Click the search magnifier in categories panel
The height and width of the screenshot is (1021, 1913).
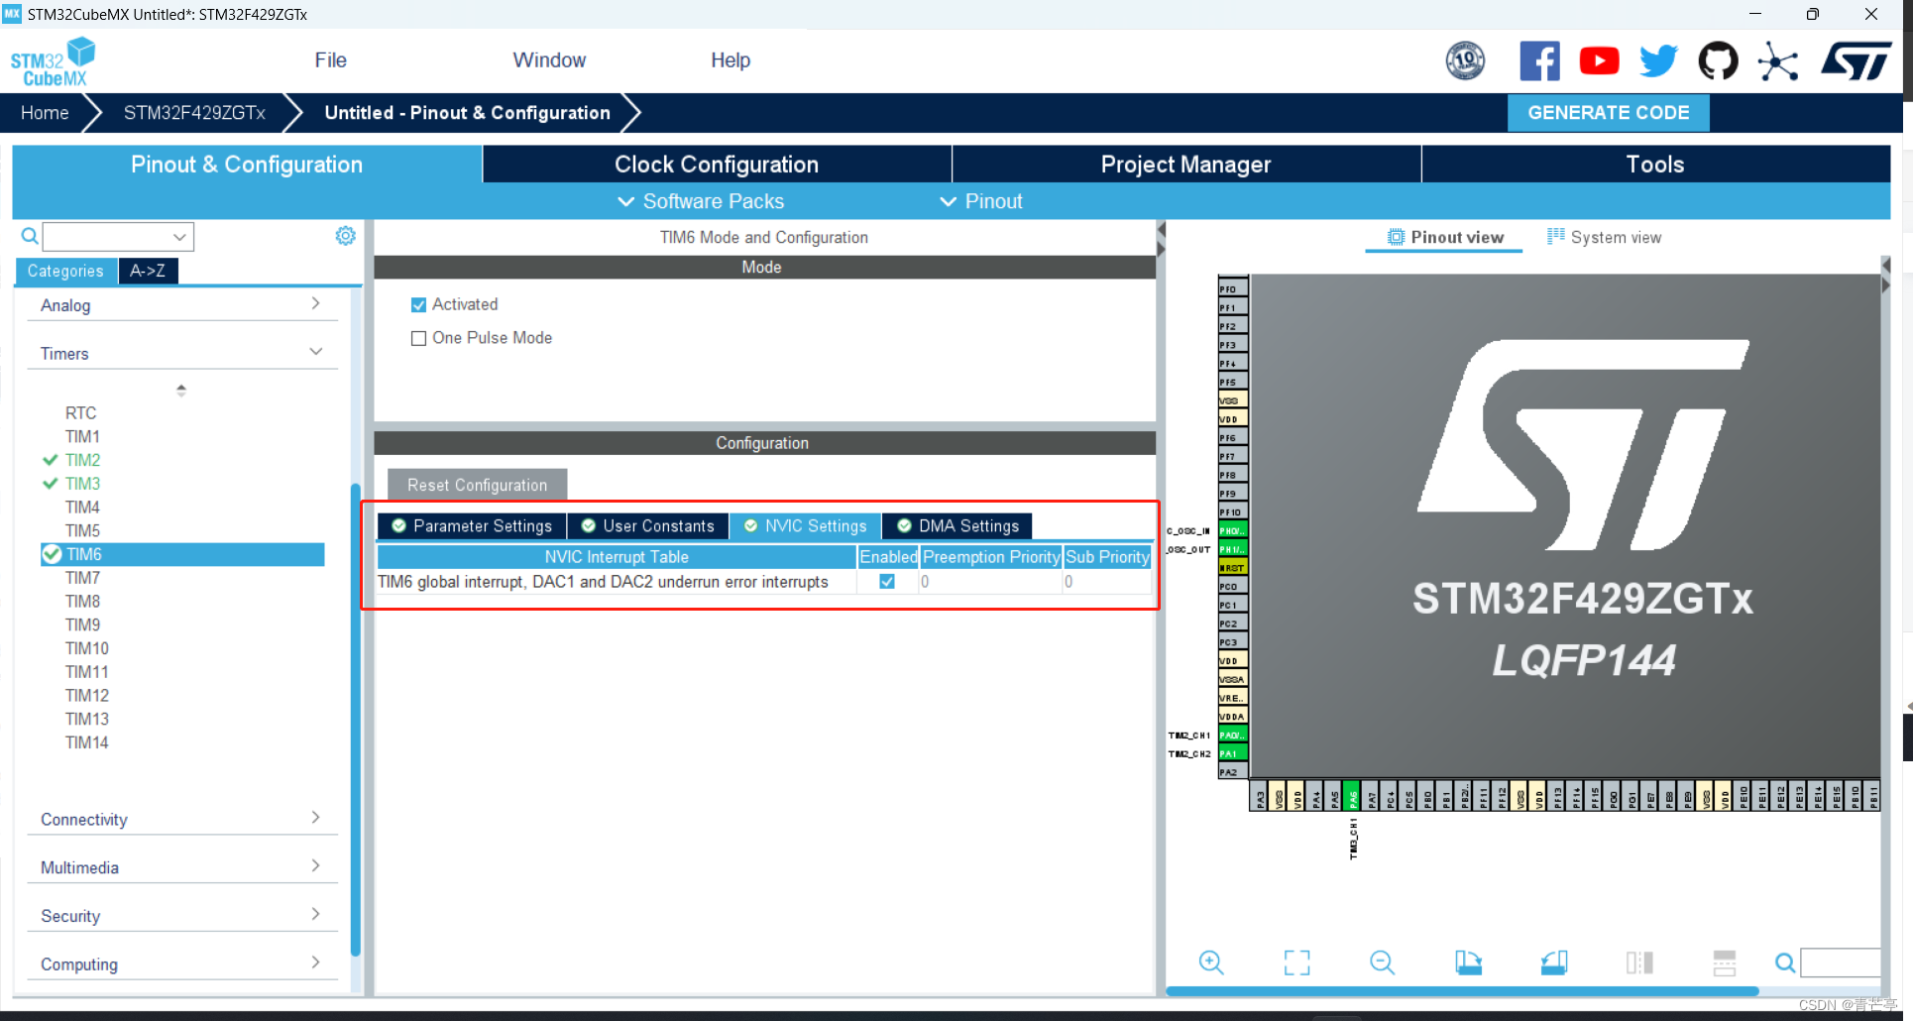click(x=30, y=236)
